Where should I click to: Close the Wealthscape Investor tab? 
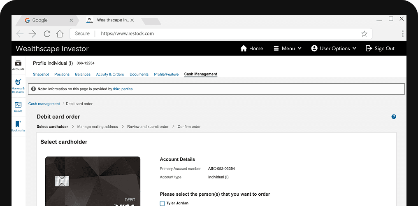tap(132, 20)
